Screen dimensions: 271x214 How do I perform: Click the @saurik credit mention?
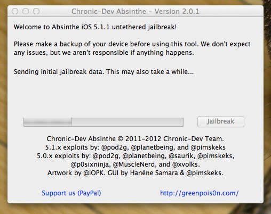(181, 156)
